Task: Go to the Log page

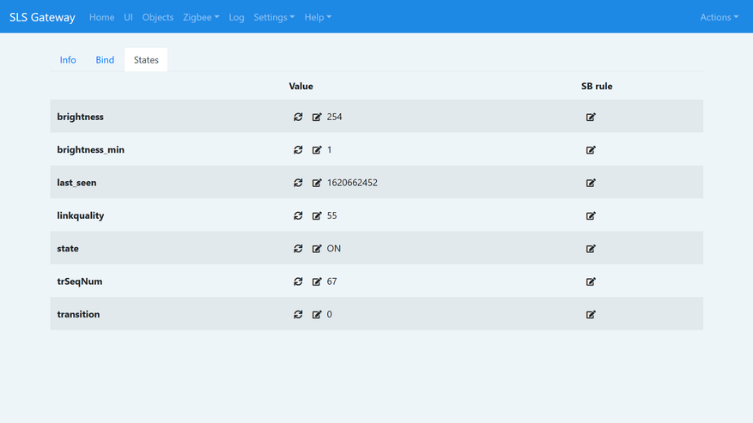Action: click(236, 17)
